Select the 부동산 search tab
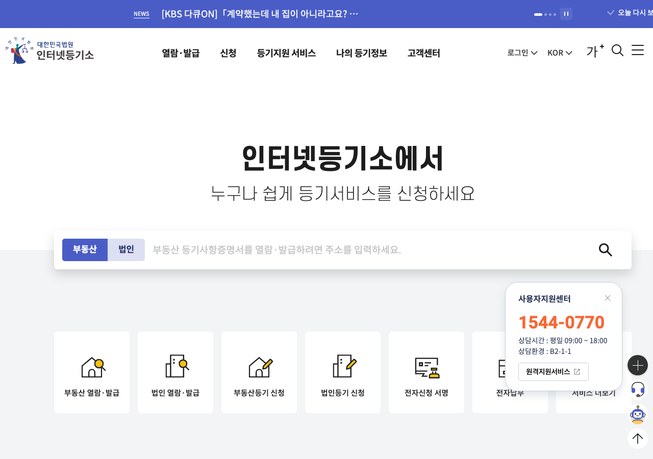653x459 pixels. tap(85, 250)
